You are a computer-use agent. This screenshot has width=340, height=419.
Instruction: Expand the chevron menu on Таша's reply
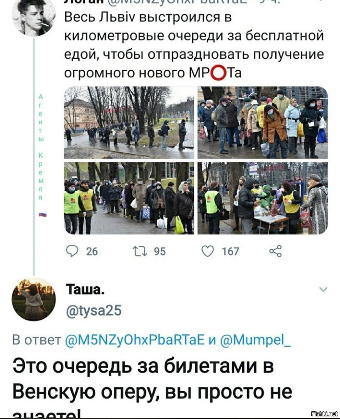[323, 290]
